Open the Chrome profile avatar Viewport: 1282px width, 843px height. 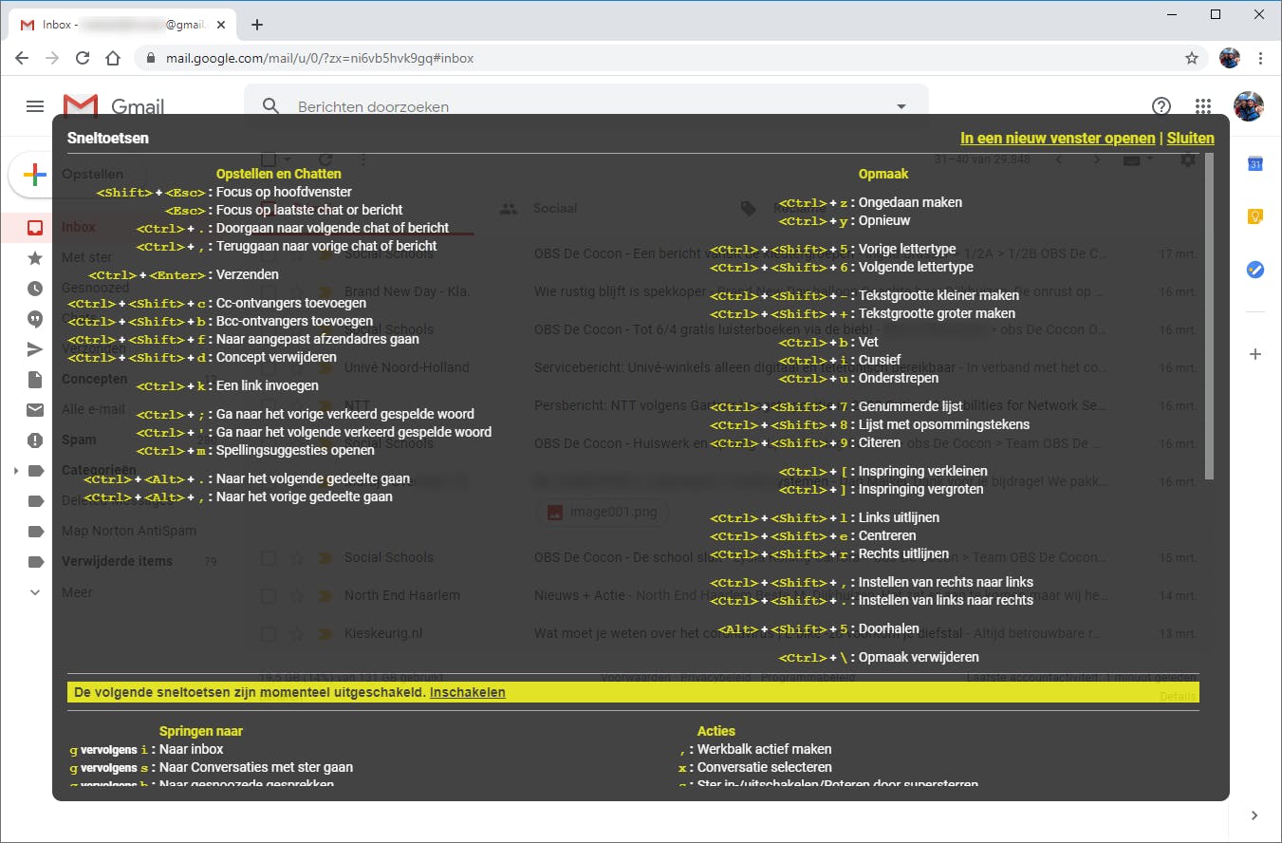[x=1230, y=58]
